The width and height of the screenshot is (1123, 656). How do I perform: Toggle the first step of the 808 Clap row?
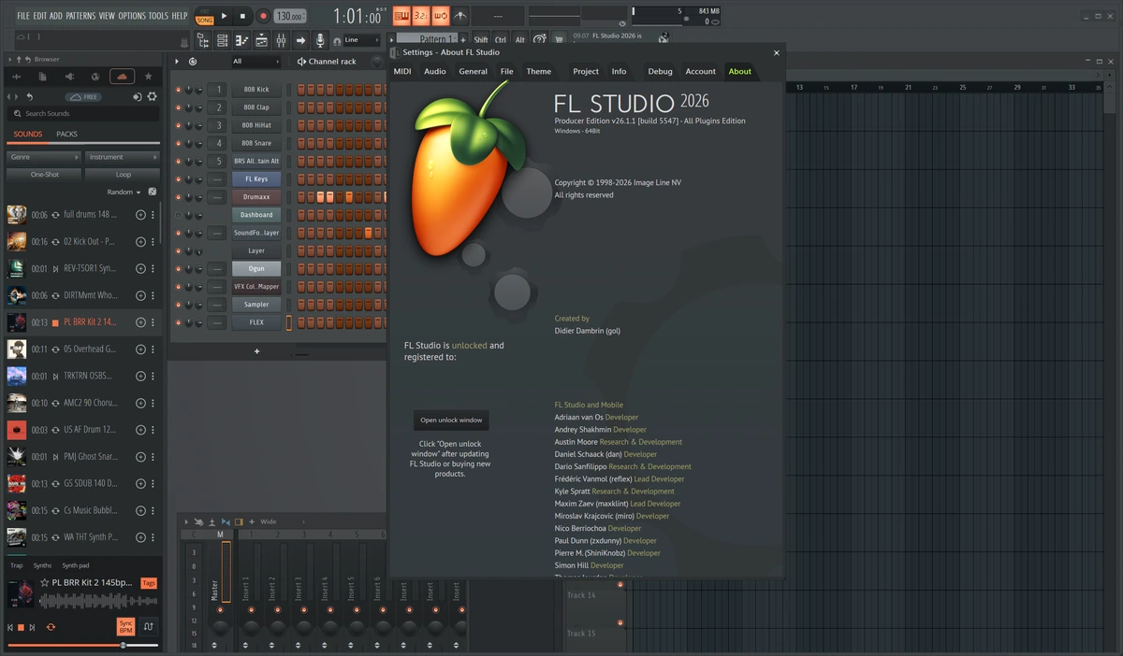point(301,107)
